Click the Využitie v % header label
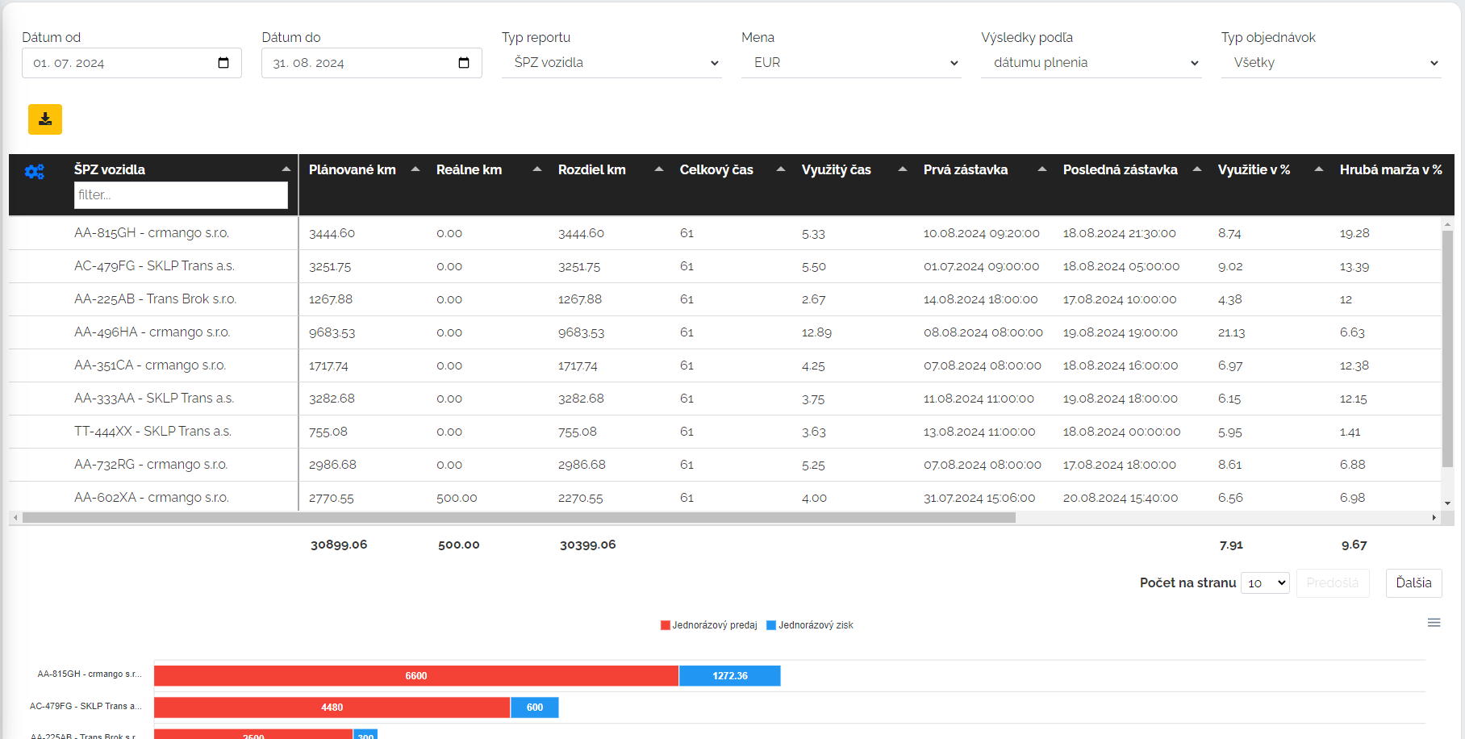1465x739 pixels. [x=1254, y=169]
